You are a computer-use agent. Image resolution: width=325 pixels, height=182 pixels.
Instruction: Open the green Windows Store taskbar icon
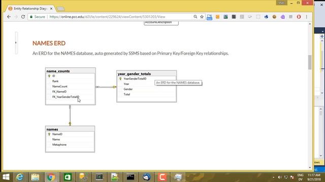pyautogui.click(x=68, y=177)
